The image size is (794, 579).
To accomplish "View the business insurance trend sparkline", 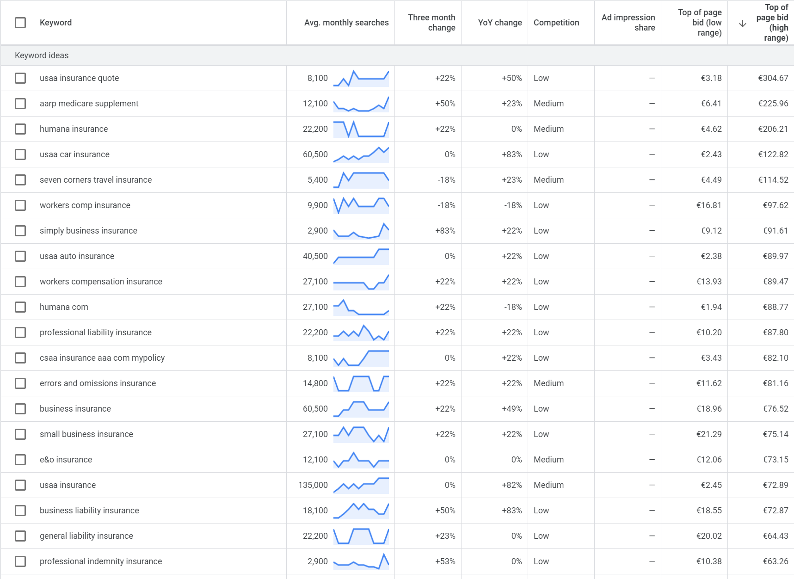I will click(361, 409).
